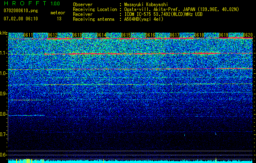Click the 0613 time marker
The height and width of the screenshot is (163, 256).
point(77,35)
